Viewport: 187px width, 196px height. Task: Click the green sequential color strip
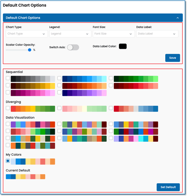click(x=136, y=79)
